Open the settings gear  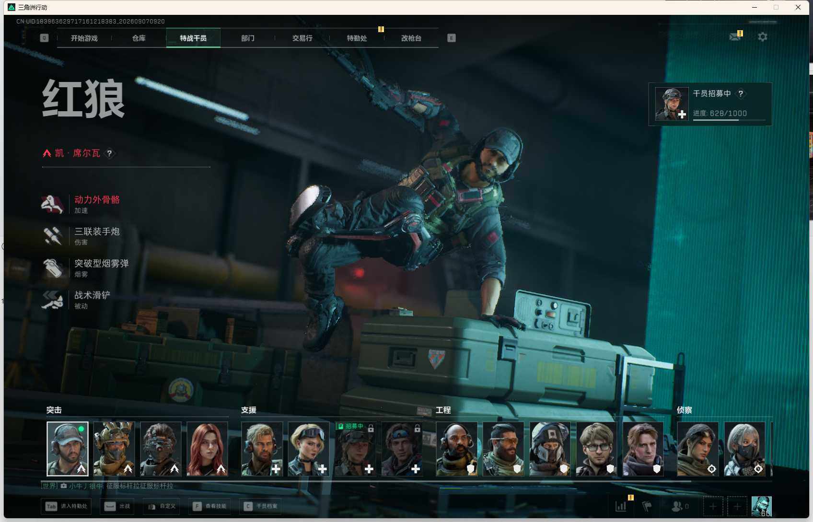[x=763, y=36]
